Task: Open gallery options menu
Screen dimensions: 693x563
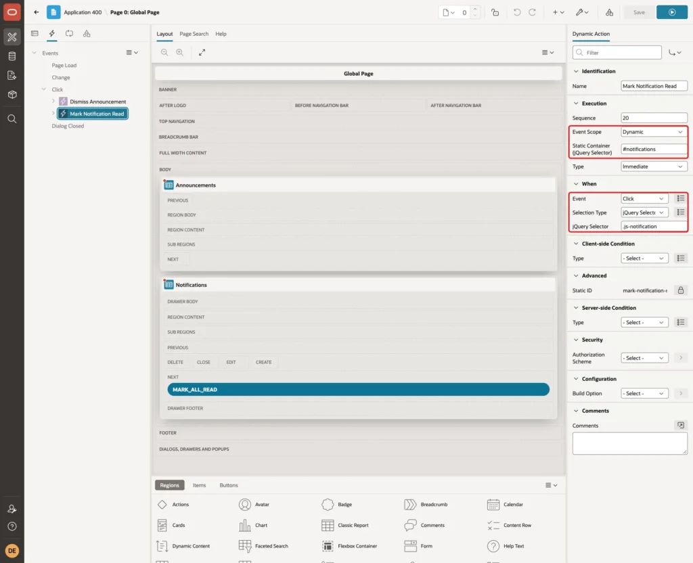Action: point(551,485)
